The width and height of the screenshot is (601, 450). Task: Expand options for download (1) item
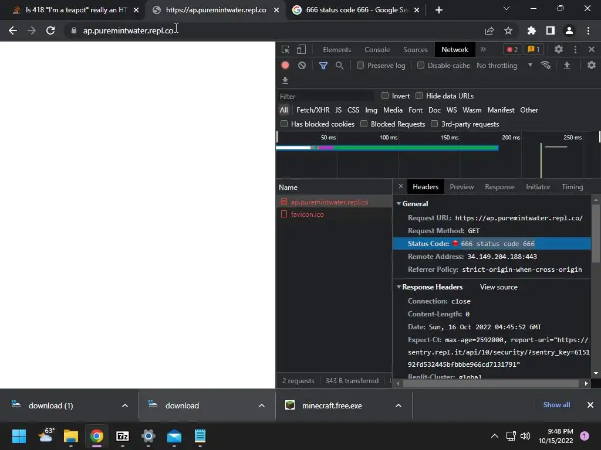125,405
